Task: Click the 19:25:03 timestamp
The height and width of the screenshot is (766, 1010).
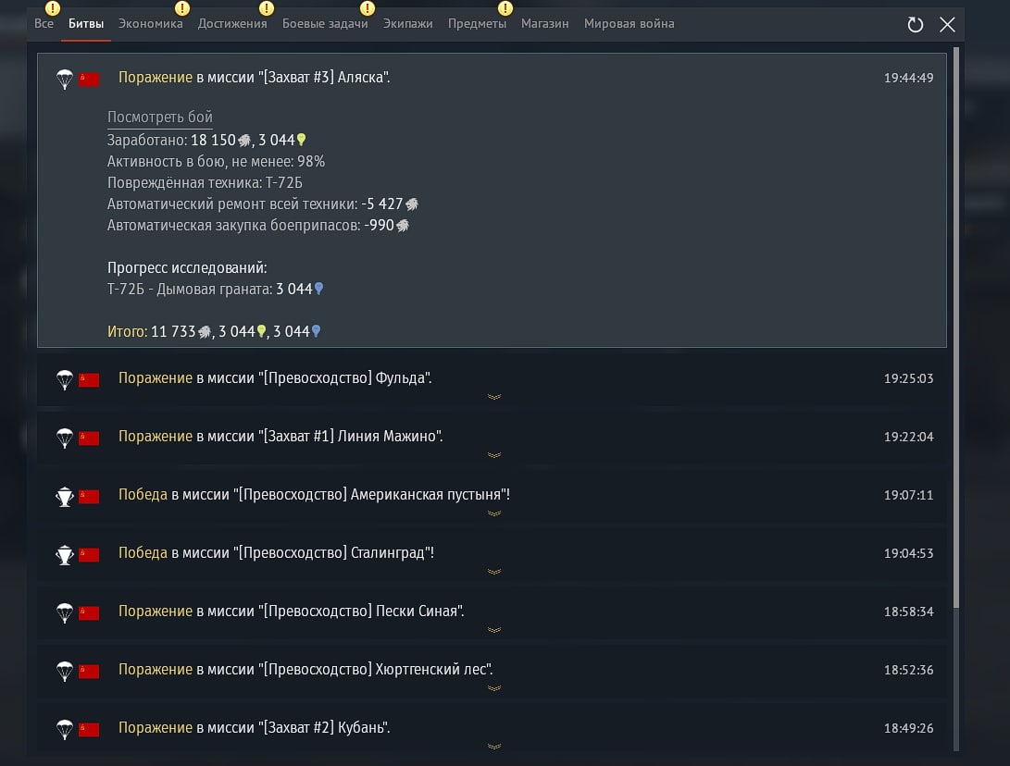Action: (x=908, y=378)
